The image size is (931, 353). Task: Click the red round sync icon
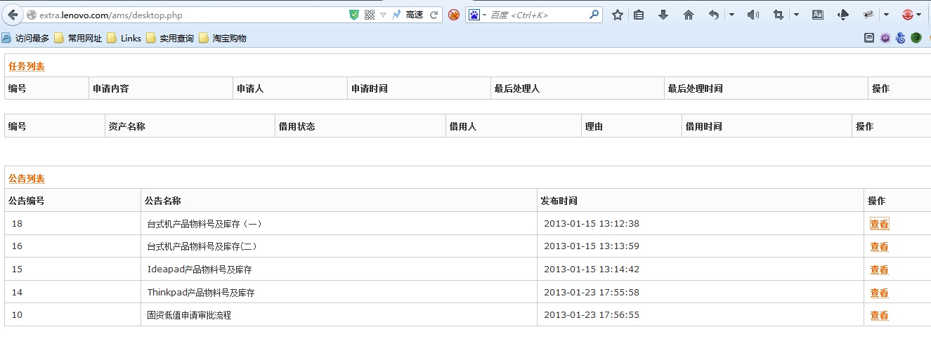(907, 15)
